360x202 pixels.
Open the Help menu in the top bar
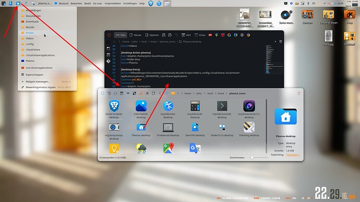click(142, 4)
